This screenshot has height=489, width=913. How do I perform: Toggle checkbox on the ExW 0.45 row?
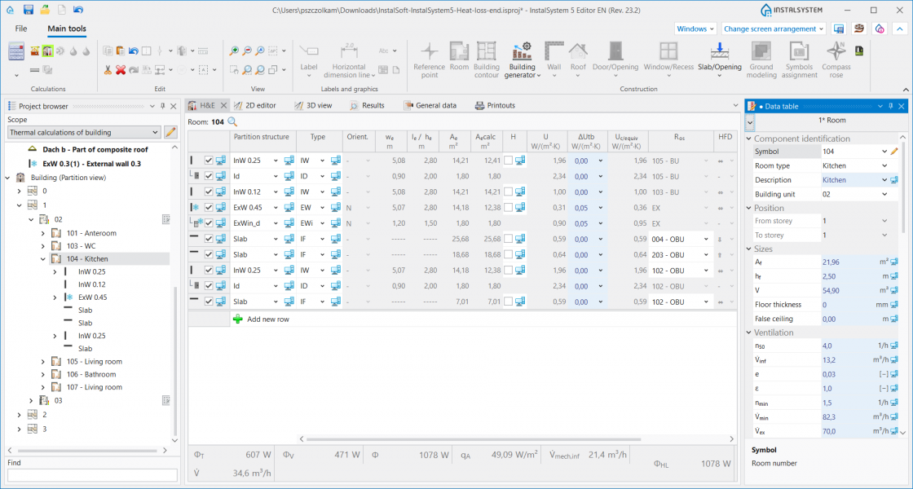[x=209, y=207]
